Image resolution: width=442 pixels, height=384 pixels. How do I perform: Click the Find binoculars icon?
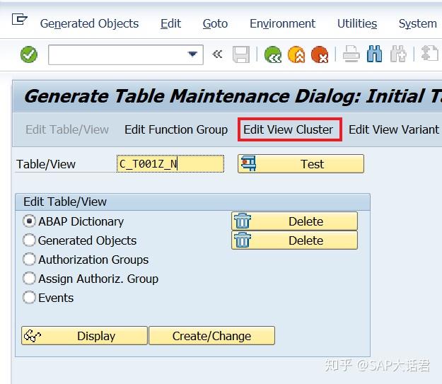[x=375, y=54]
